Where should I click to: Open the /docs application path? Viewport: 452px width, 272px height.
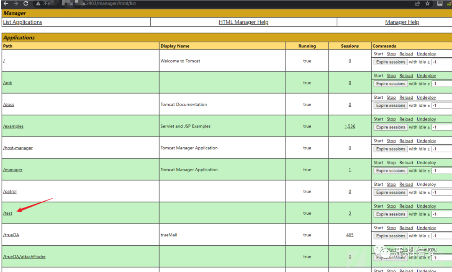click(9, 105)
